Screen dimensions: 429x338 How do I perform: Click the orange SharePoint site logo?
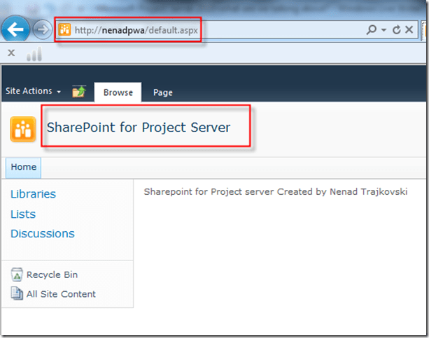[22, 129]
